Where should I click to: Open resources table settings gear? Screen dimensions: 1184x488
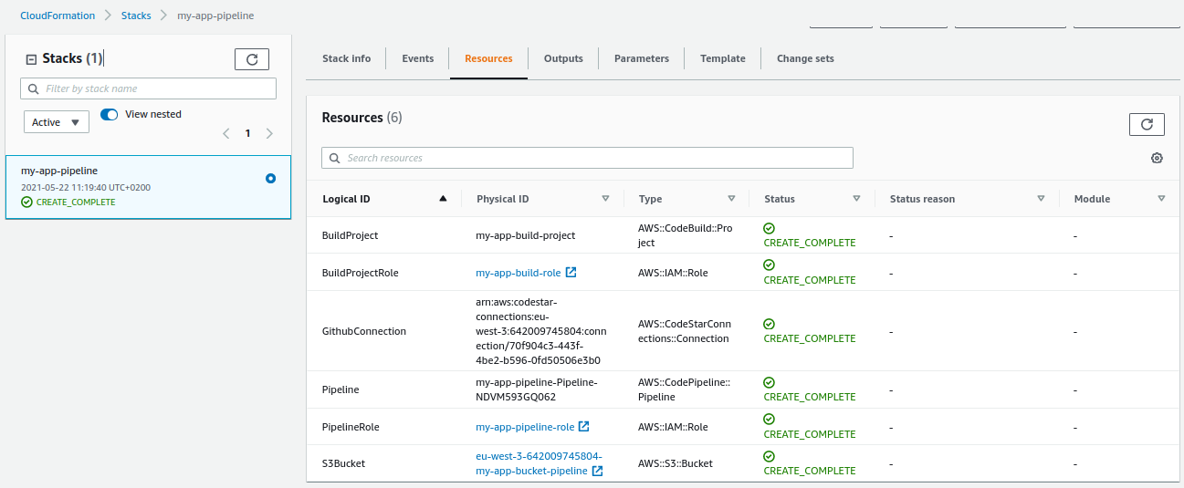click(x=1157, y=158)
